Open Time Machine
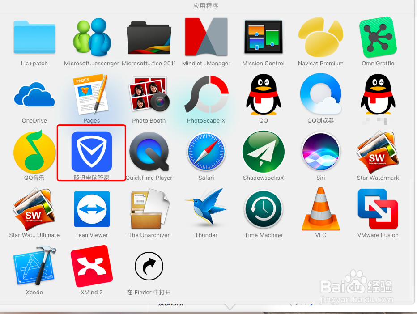The width and height of the screenshot is (417, 314). click(x=263, y=209)
